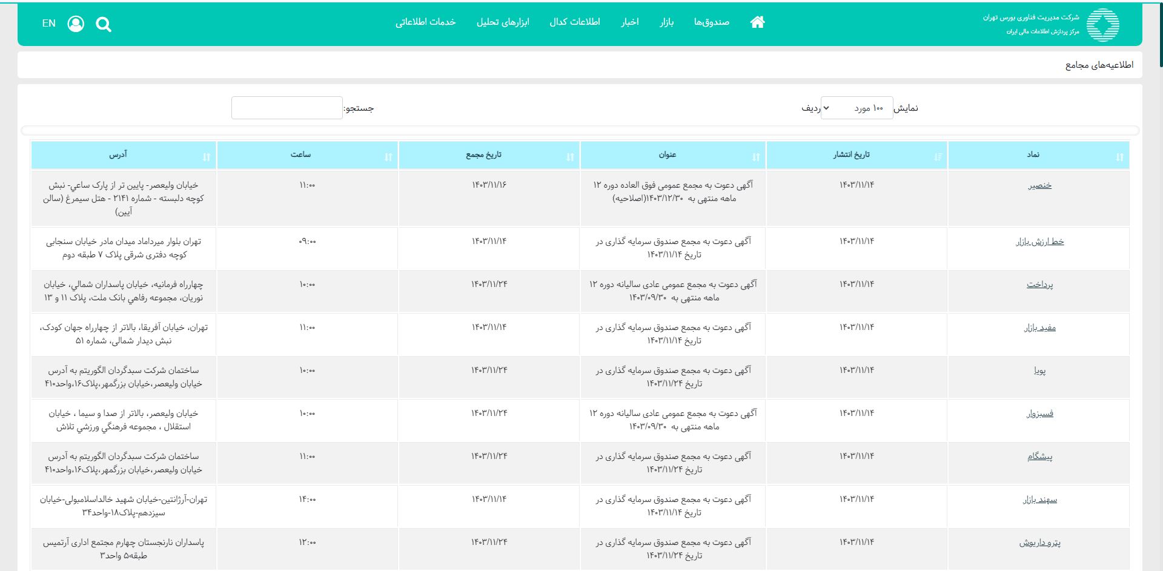Screen dimensions: 1163x571
Task: Select the خنصیر meeting date ۱۴۰۳/۱۱/۱۶
Action: 489,185
